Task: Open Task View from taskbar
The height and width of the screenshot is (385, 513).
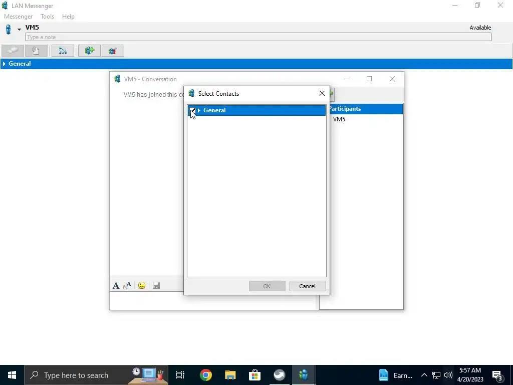Action: 180,375
